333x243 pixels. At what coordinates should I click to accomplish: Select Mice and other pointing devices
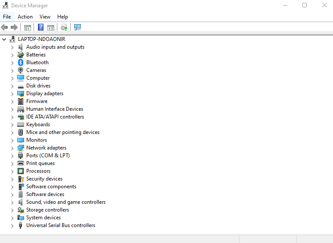(62, 132)
